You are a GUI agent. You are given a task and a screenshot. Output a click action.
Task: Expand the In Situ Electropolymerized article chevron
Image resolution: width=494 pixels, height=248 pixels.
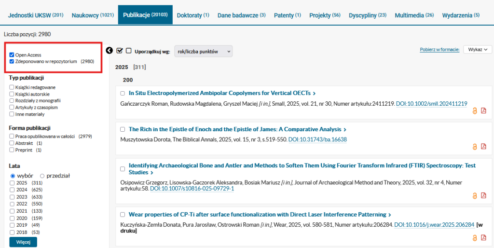coord(315,94)
